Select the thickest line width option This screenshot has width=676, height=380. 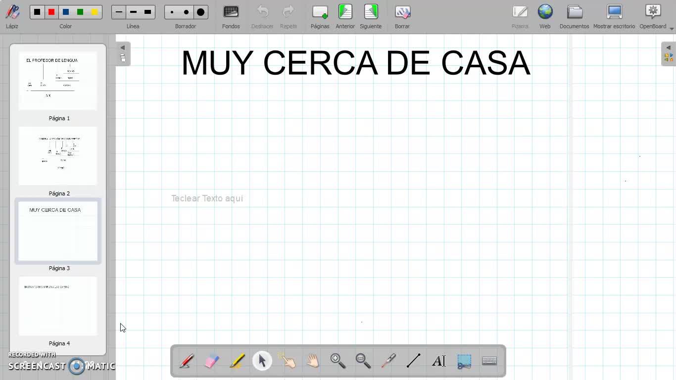[x=147, y=12]
